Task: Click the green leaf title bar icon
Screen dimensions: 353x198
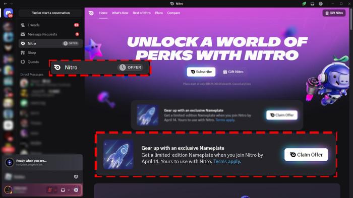Action: tap(304, 4)
